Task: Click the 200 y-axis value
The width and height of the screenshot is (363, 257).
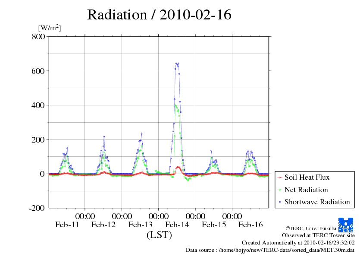Action: click(x=38, y=140)
